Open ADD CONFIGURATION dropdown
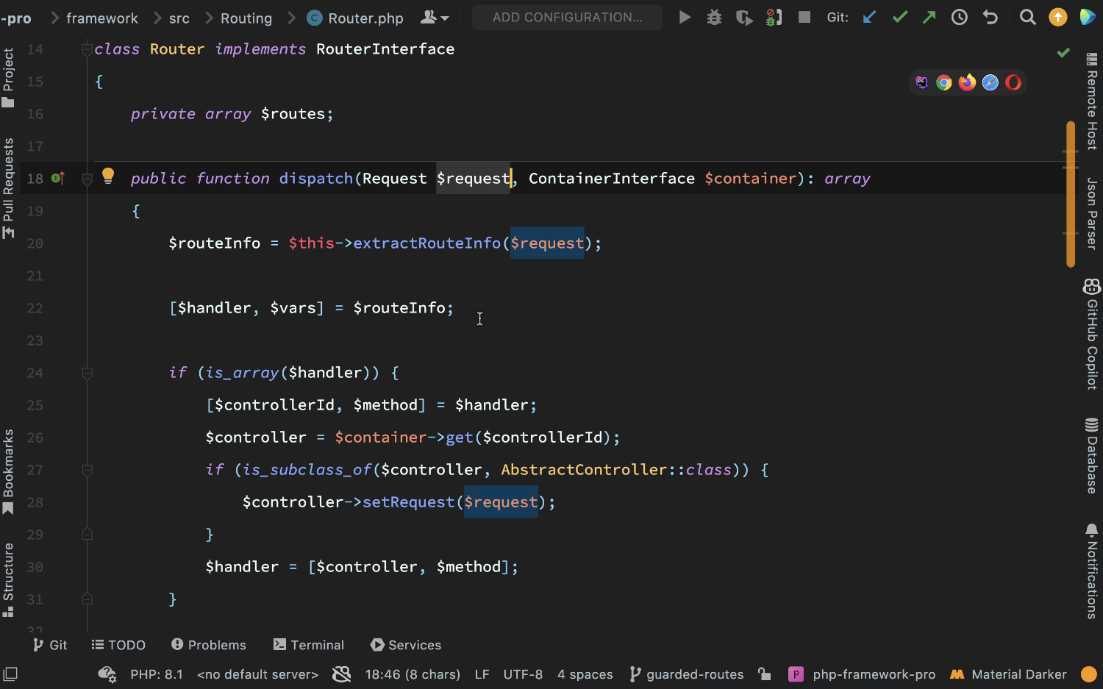This screenshot has height=689, width=1103. 567,17
